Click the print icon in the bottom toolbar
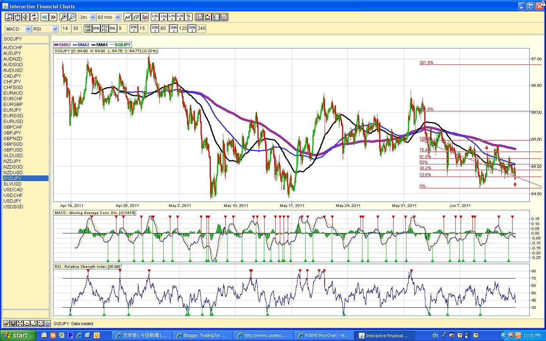Viewport: 546px width, 341px height. click(x=47, y=324)
